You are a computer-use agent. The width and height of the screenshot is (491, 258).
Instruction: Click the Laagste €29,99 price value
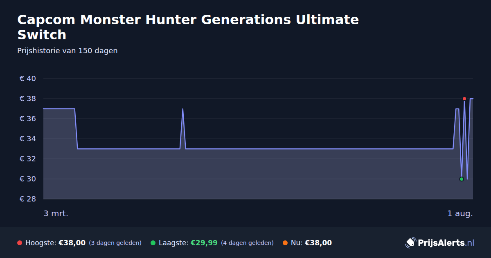point(204,243)
